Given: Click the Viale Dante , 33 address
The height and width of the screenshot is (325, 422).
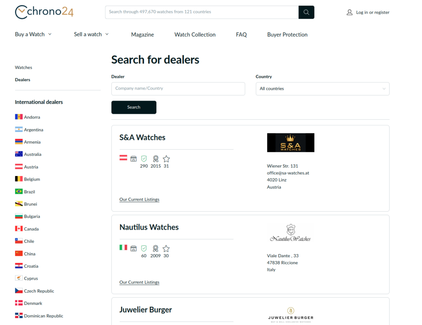Looking at the screenshot, I should pyautogui.click(x=283, y=256).
